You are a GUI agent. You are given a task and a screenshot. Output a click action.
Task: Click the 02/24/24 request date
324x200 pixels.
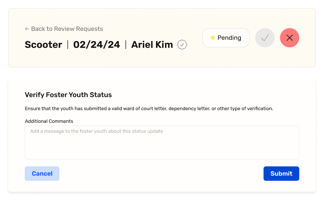(97, 45)
